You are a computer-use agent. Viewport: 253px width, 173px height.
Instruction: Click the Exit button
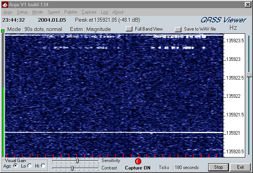[240, 167]
